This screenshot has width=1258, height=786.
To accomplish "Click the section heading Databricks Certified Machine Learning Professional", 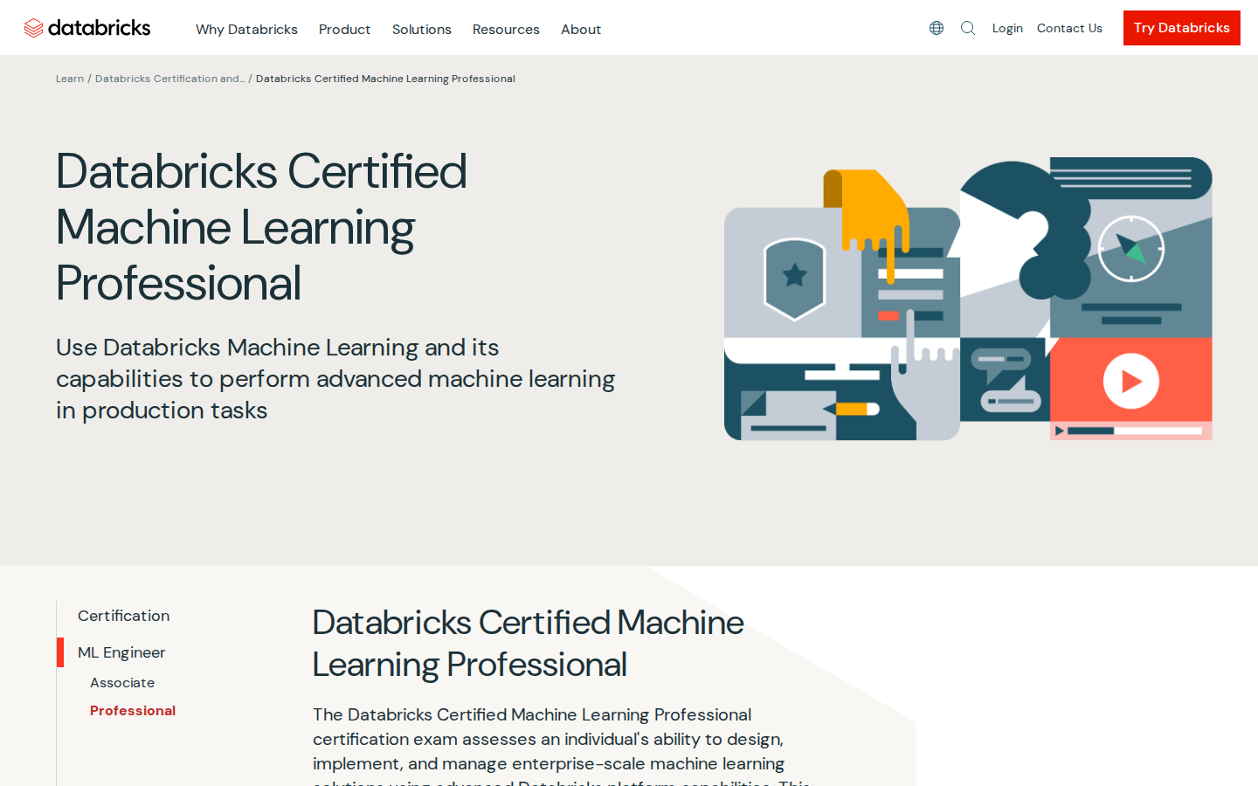I will (528, 644).
